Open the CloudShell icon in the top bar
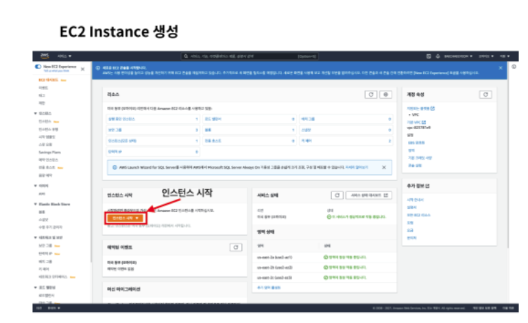 [429, 56]
